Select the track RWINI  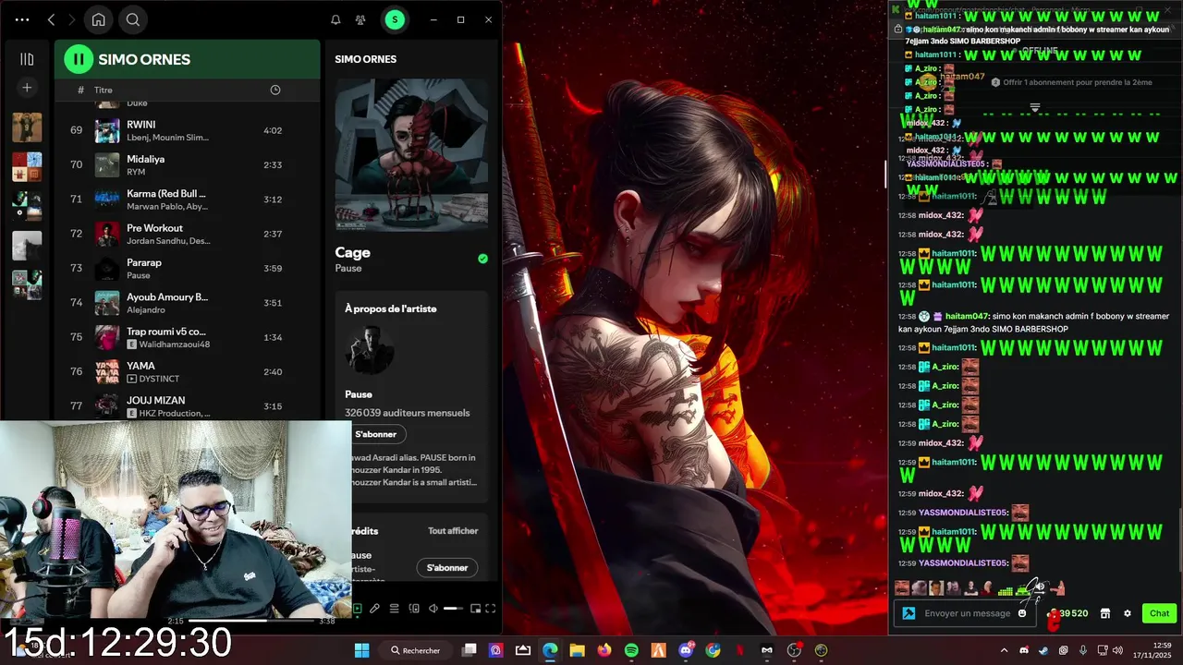[x=188, y=130]
